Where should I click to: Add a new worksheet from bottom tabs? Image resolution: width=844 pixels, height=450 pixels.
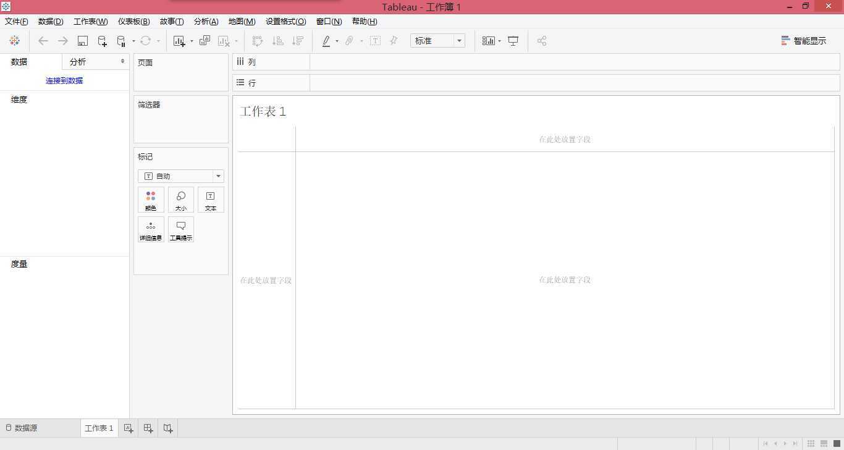pyautogui.click(x=129, y=428)
